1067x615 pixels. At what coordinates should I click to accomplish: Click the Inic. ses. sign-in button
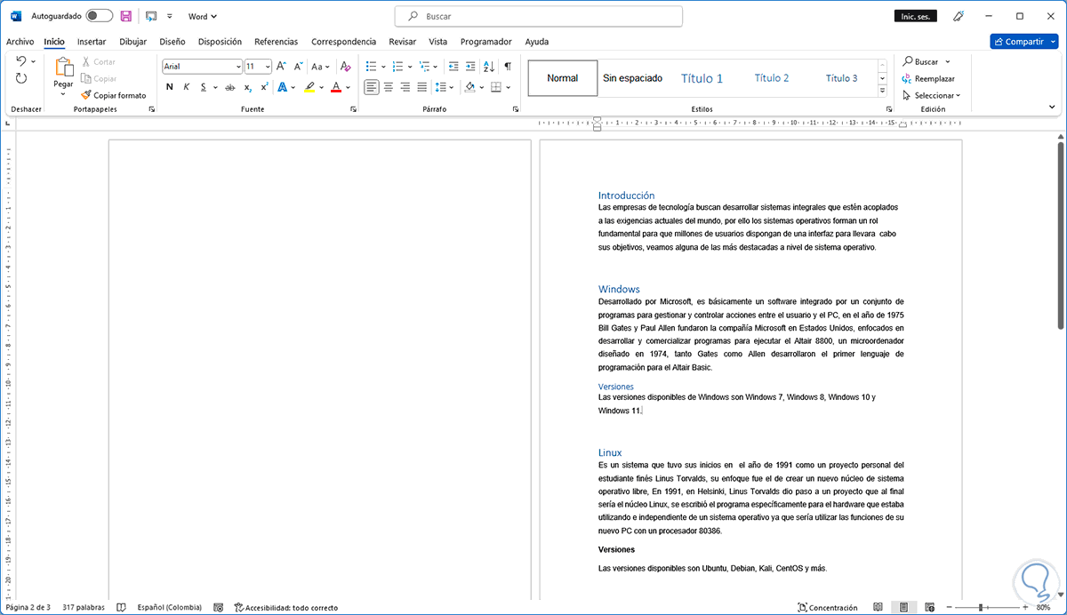click(915, 16)
